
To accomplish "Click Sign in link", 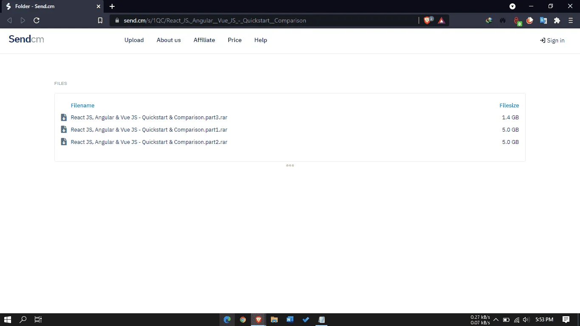I will [x=552, y=41].
